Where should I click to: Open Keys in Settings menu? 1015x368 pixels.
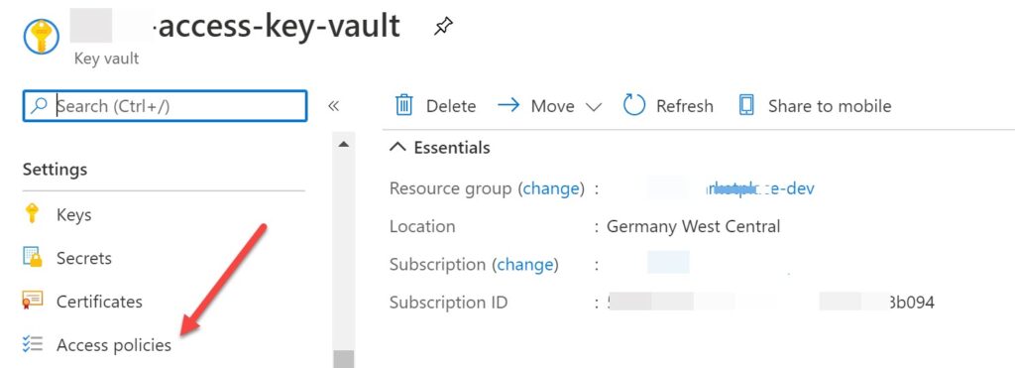73,214
